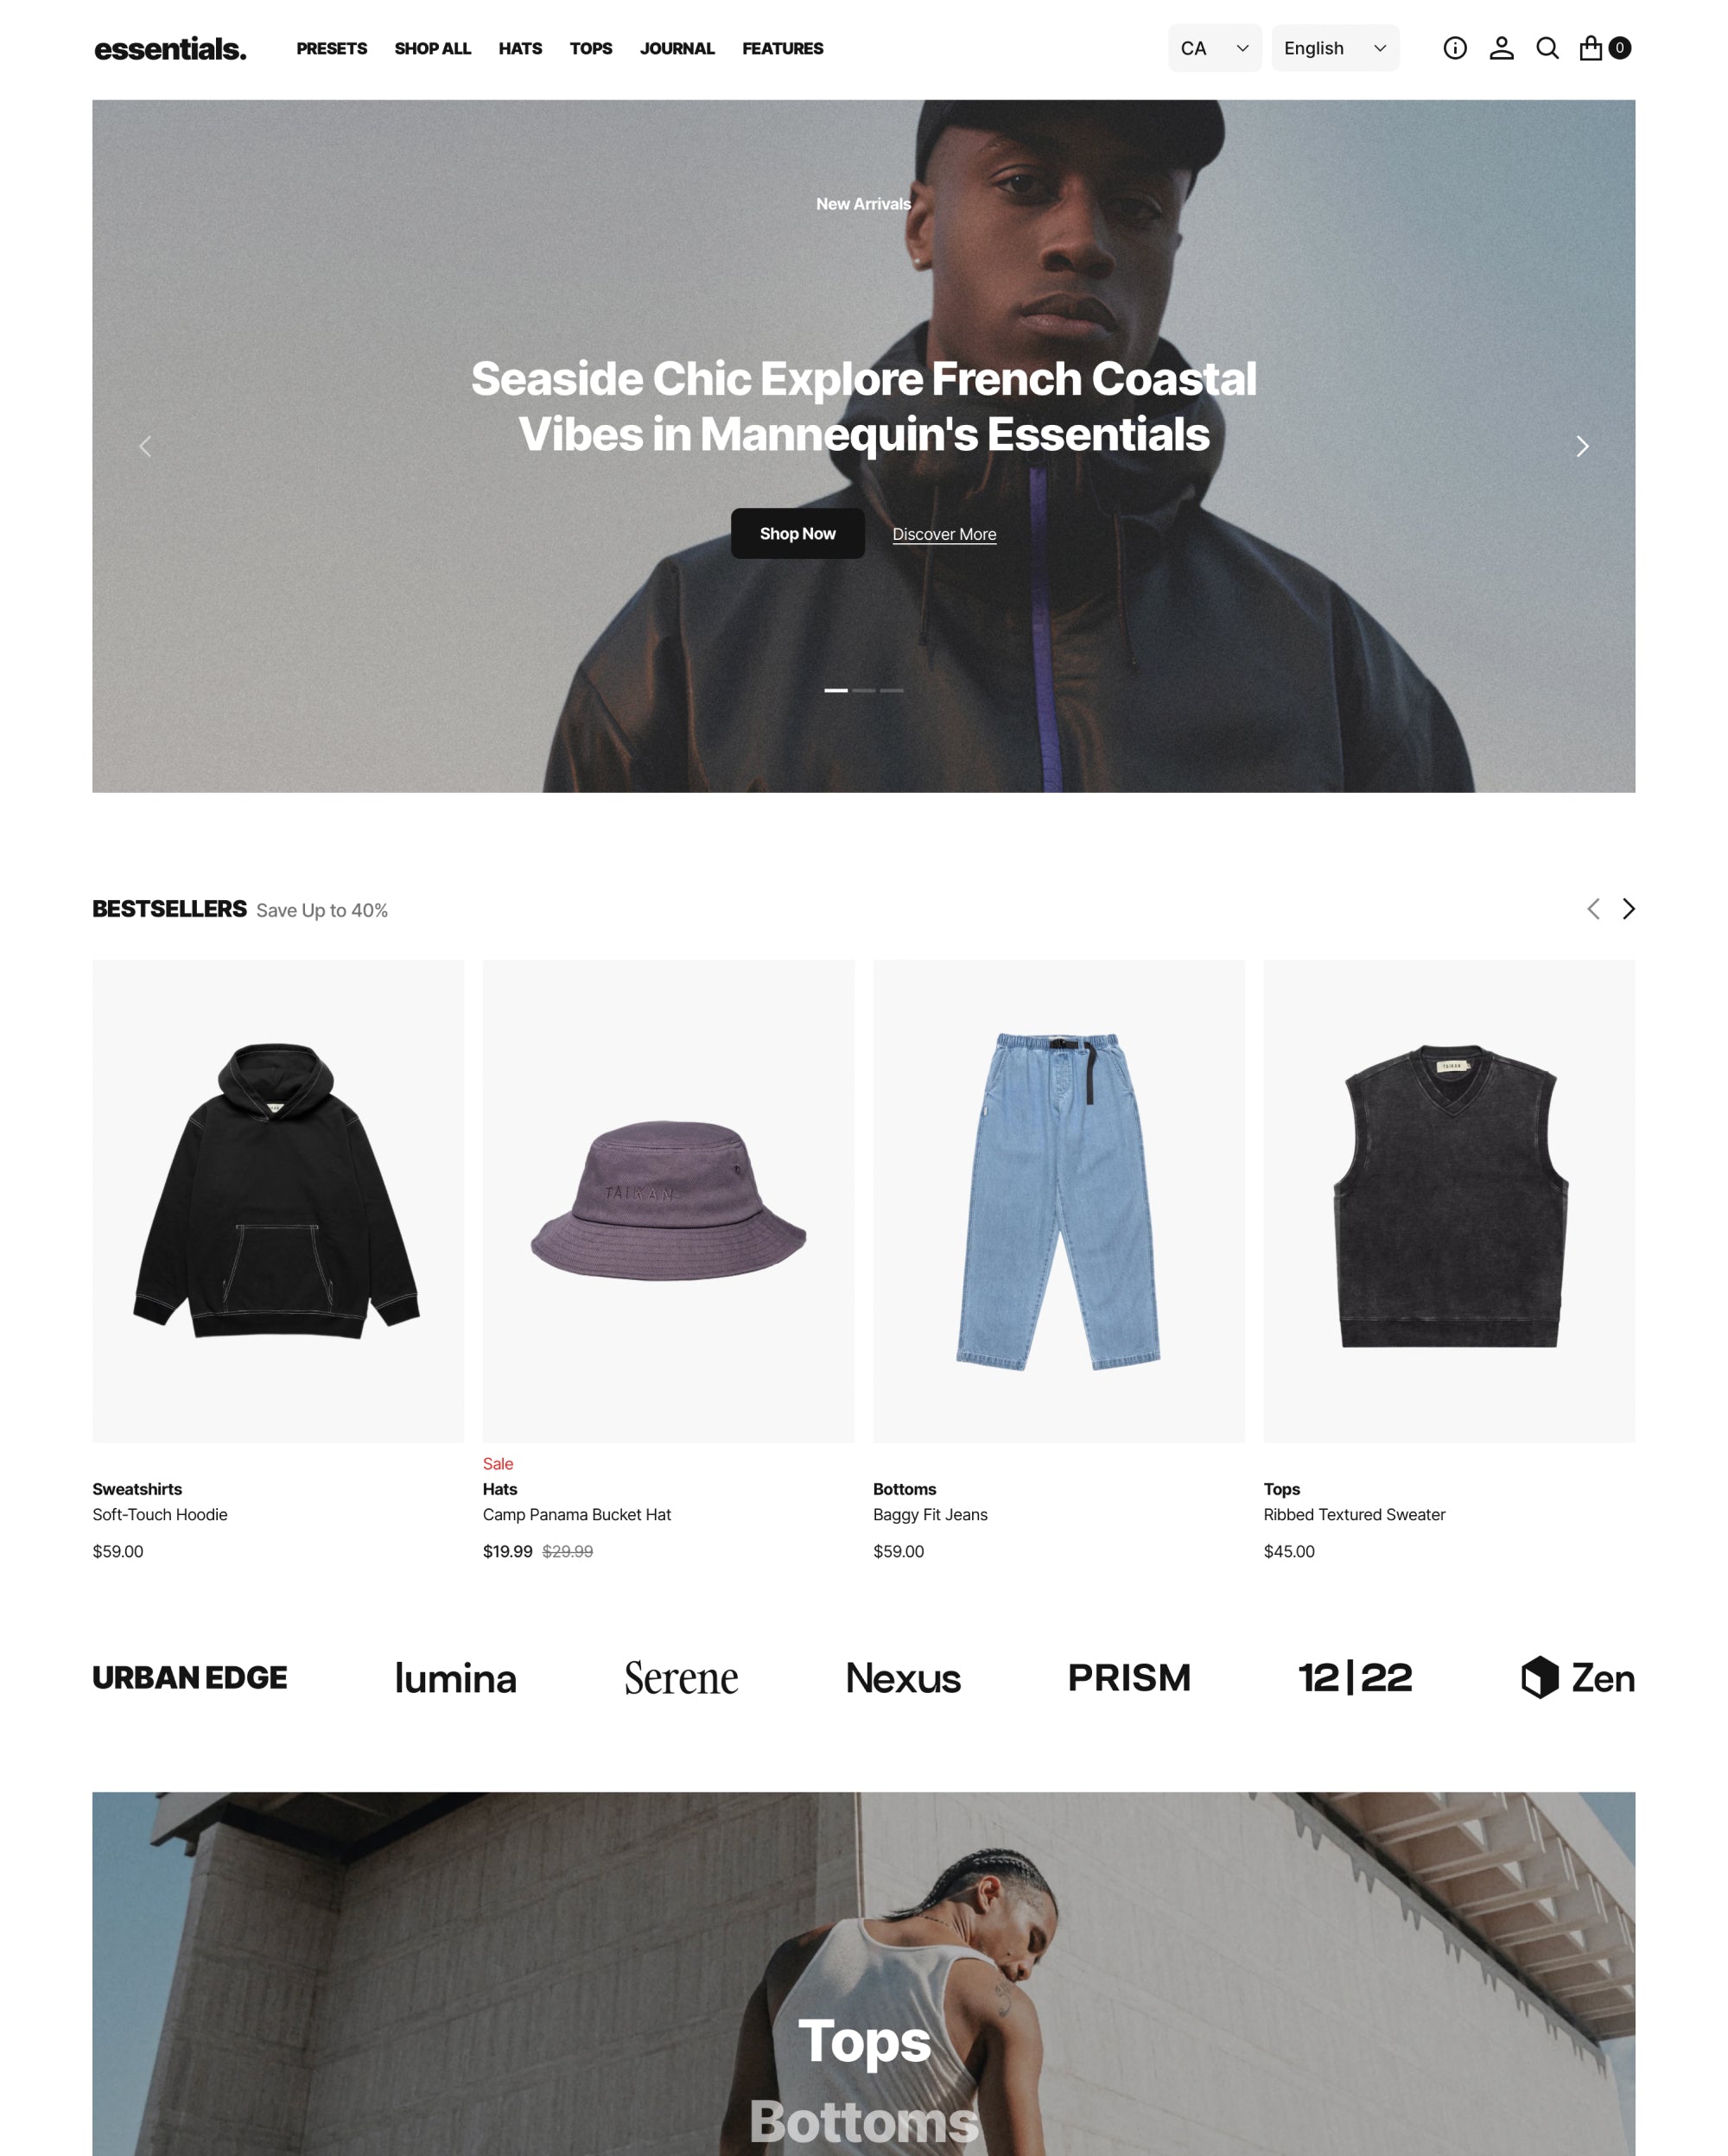
Task: Click the help or info icon
Action: [x=1453, y=48]
